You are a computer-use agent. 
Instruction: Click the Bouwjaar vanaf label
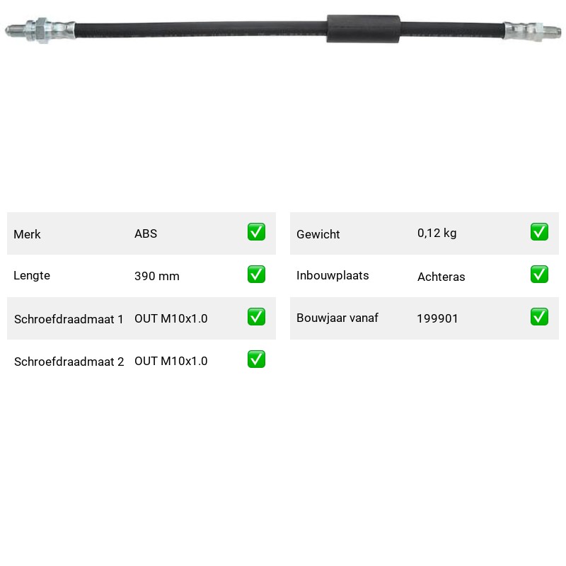pyautogui.click(x=337, y=318)
